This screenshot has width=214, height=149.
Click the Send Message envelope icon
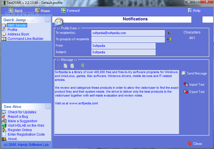[184, 73]
